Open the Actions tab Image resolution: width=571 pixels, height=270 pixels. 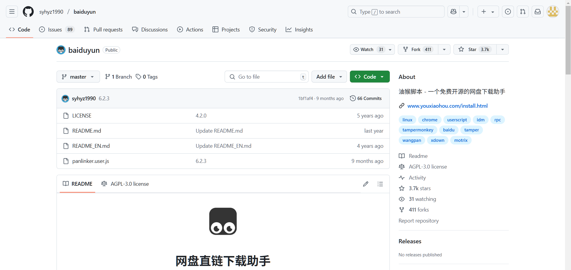coord(190,29)
